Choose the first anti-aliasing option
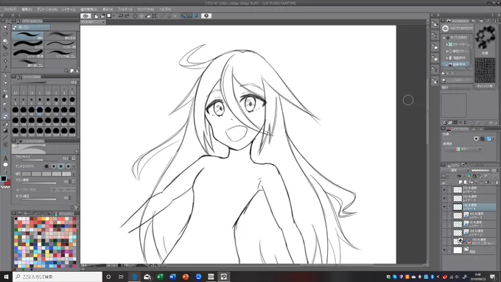Screen dimensions: 501x282 (46, 166)
